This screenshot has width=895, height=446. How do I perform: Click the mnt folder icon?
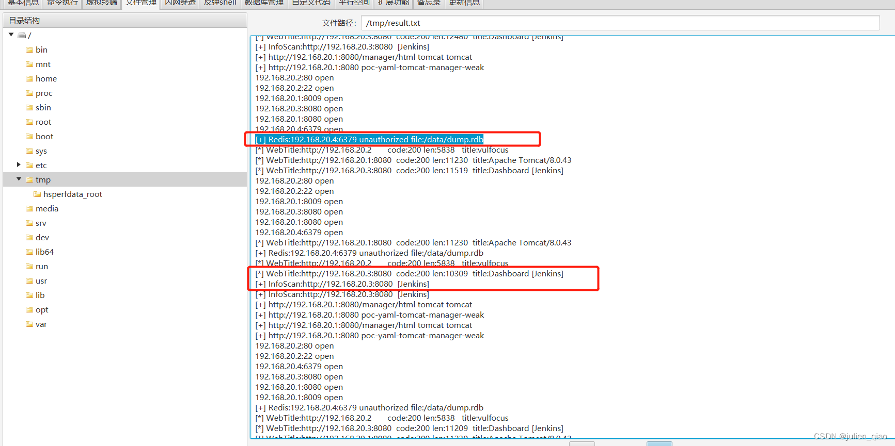click(29, 64)
